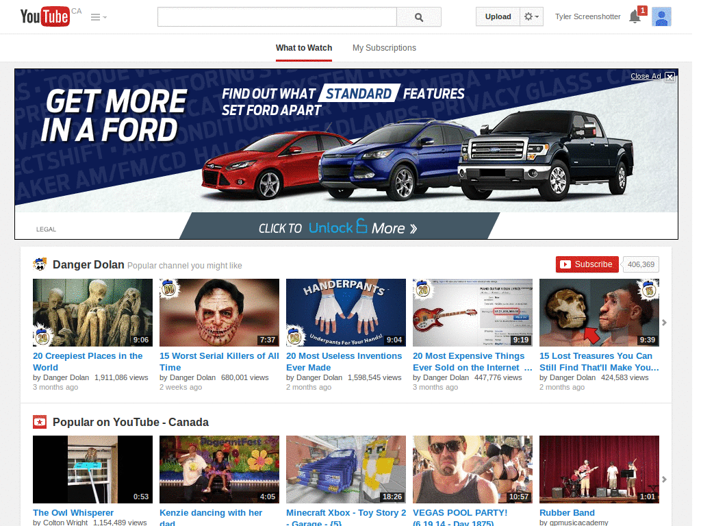Open the VEGAS POOL PARTY thumbnail
The width and height of the screenshot is (701, 526).
(472, 470)
